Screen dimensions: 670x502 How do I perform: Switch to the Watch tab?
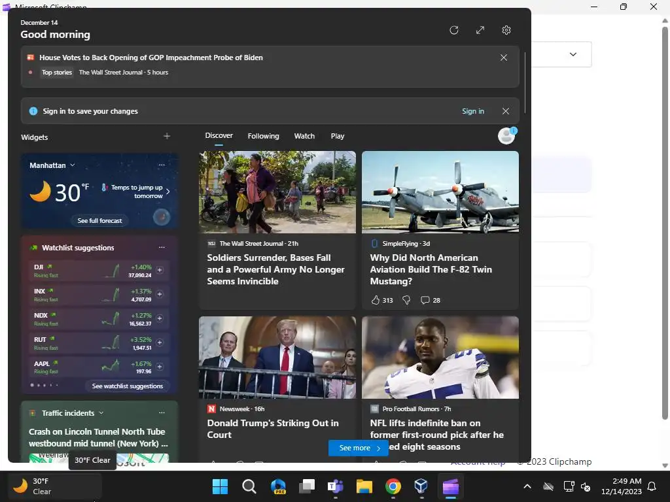click(x=304, y=136)
